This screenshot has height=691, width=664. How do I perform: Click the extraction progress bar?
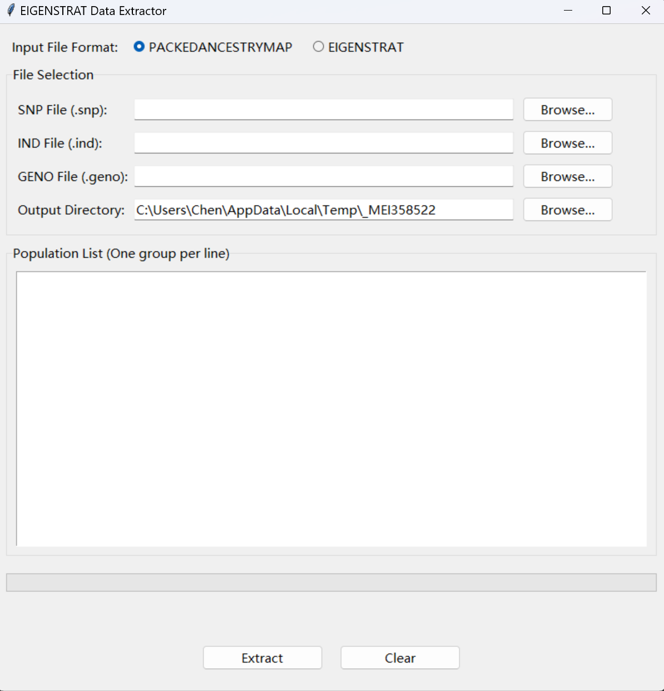click(x=331, y=583)
